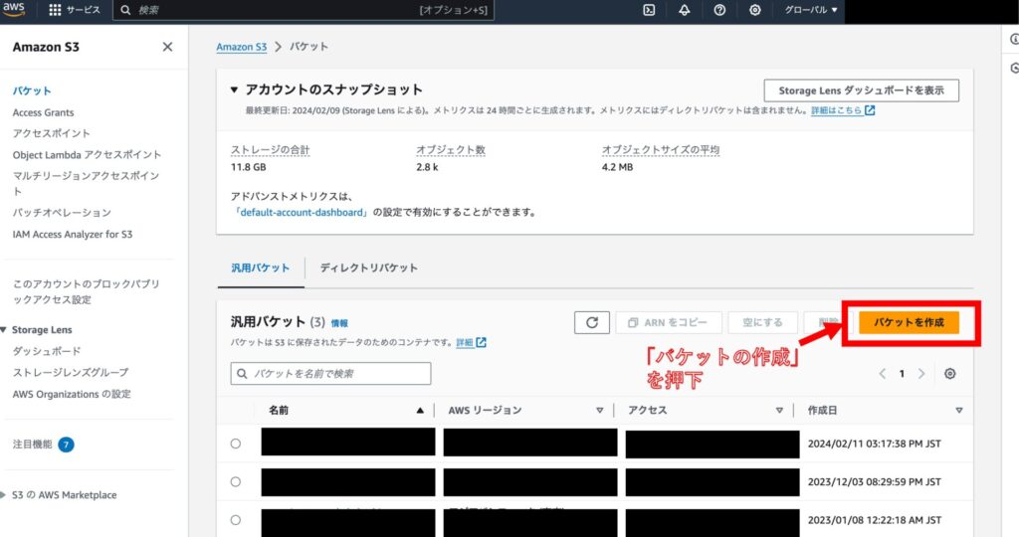Select Buckets in the sidebar
Screen dimensions: 1019x537
(32, 90)
